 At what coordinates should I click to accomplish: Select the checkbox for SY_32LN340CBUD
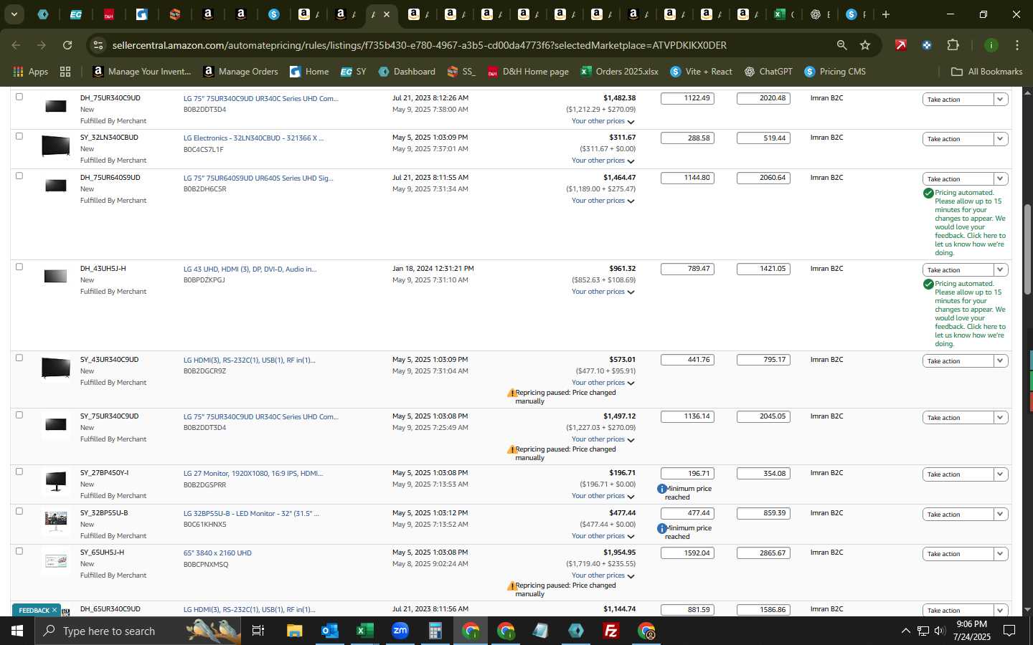coord(19,136)
